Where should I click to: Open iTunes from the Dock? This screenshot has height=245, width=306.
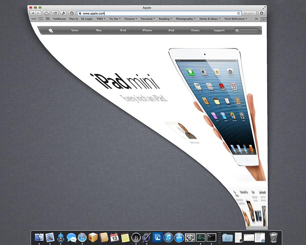[x=168, y=238]
